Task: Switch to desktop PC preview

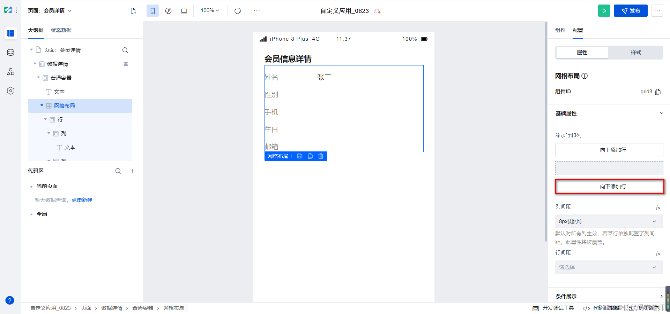Action: pyautogui.click(x=184, y=11)
